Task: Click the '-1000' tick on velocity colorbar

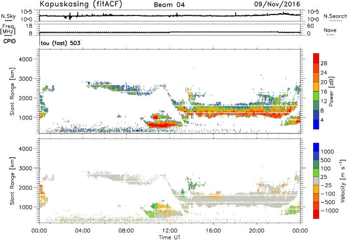Action: tap(329, 211)
